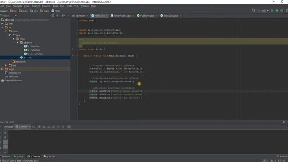The height and width of the screenshot is (162, 288).
Task: Click the Step Over debug icon
Action: coord(39,127)
